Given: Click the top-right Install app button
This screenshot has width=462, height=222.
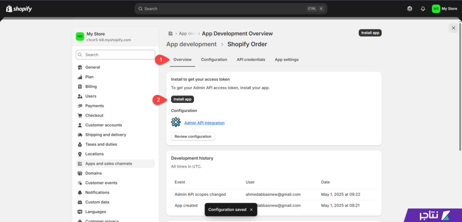Looking at the screenshot, I should [370, 33].
